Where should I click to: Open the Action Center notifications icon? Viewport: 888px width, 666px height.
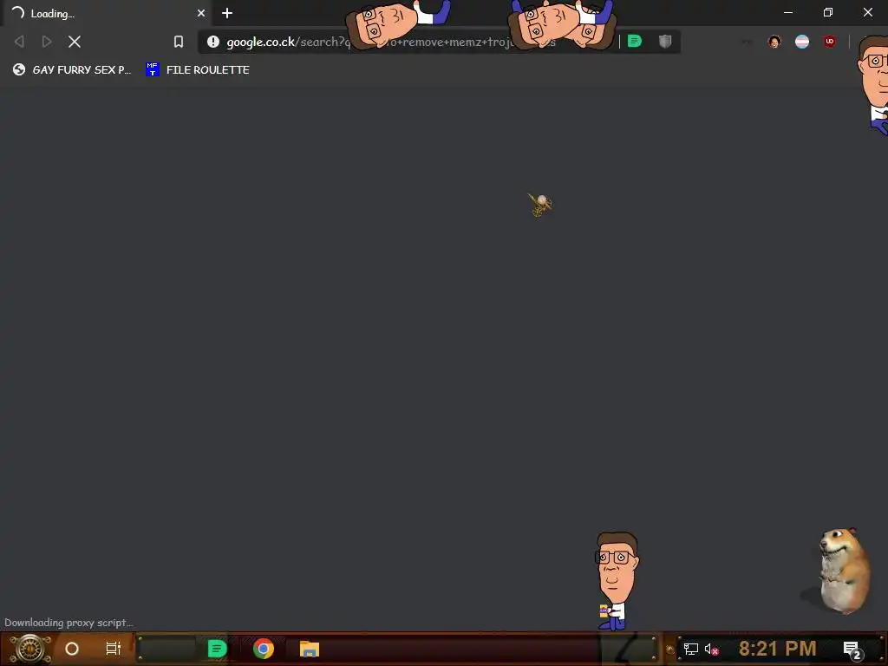[852, 650]
